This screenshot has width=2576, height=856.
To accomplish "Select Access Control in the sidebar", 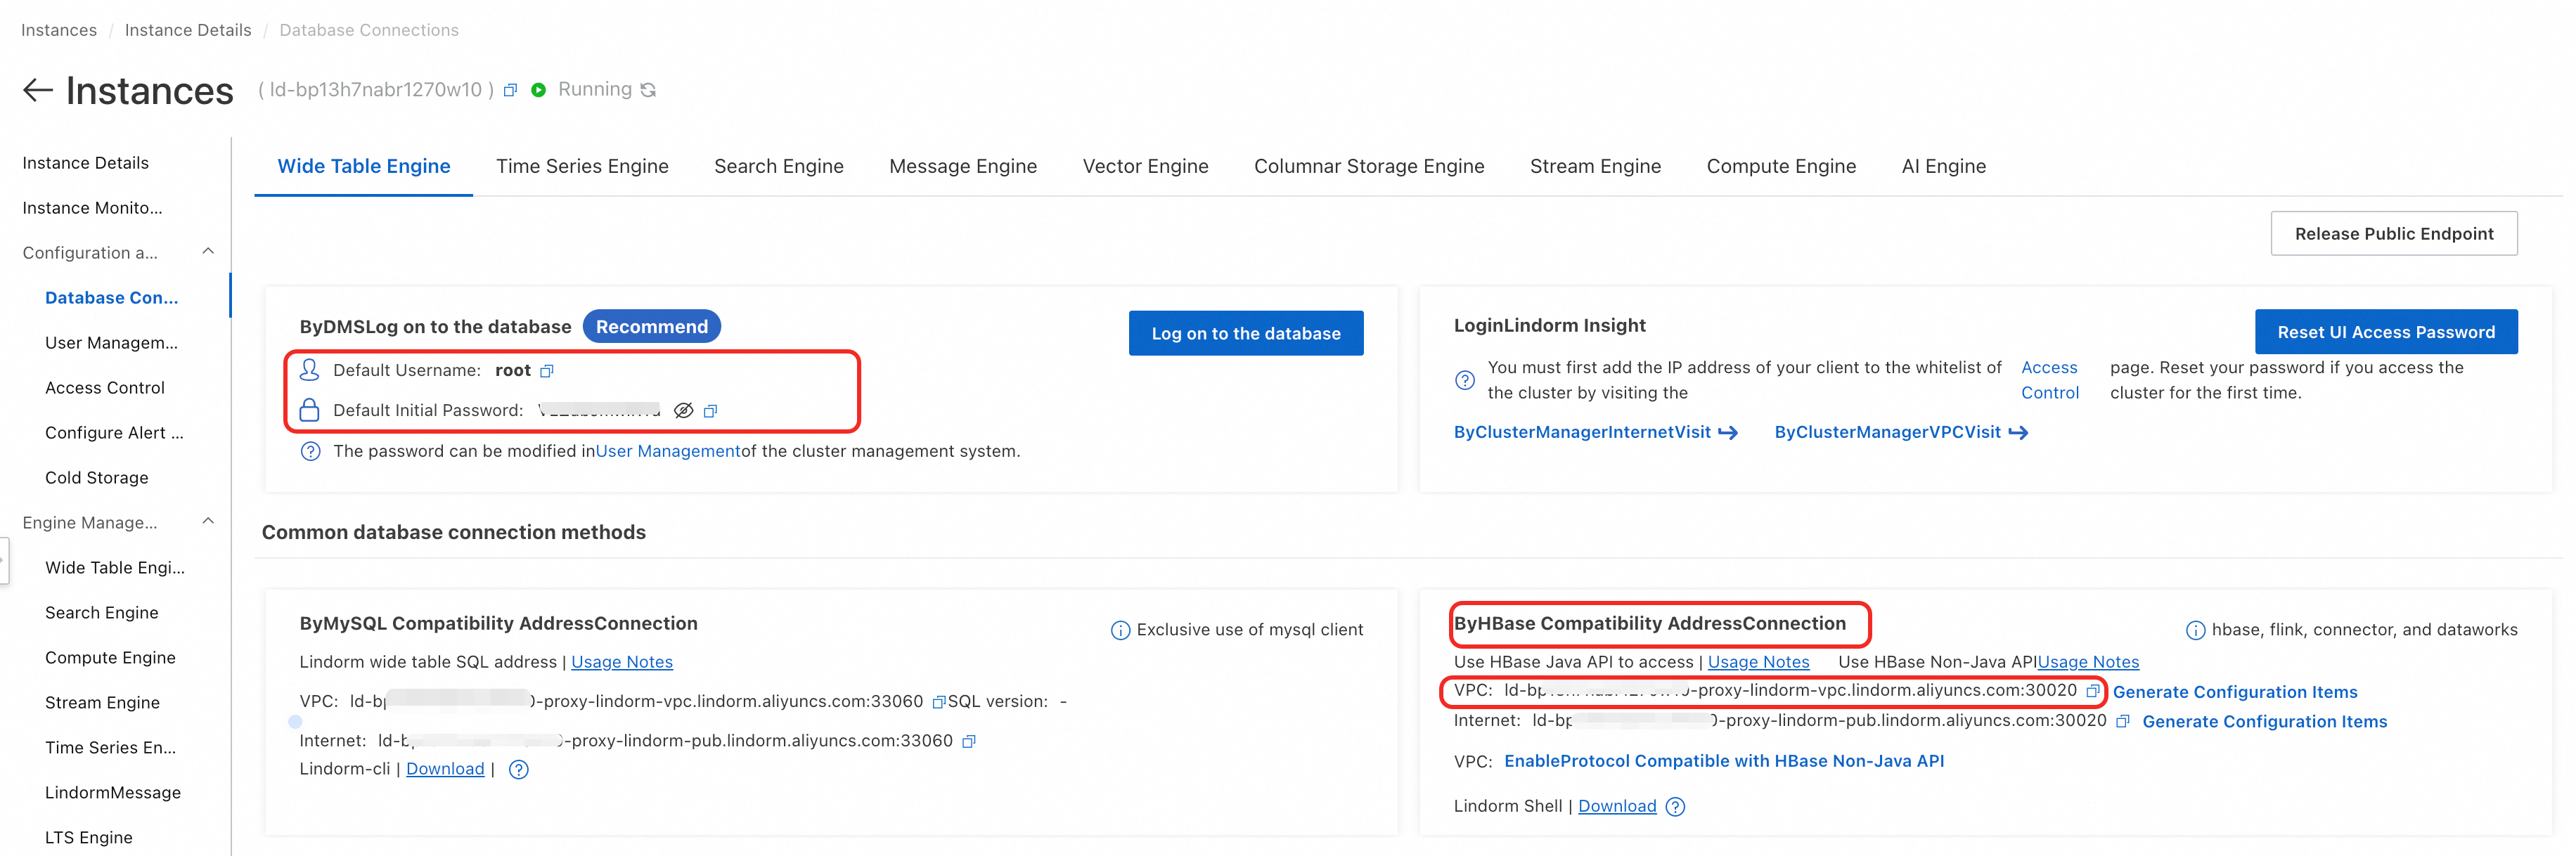I will coord(105,387).
